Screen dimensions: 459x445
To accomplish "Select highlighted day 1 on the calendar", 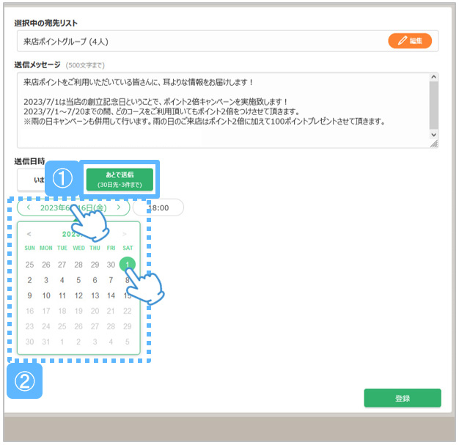I will (128, 265).
